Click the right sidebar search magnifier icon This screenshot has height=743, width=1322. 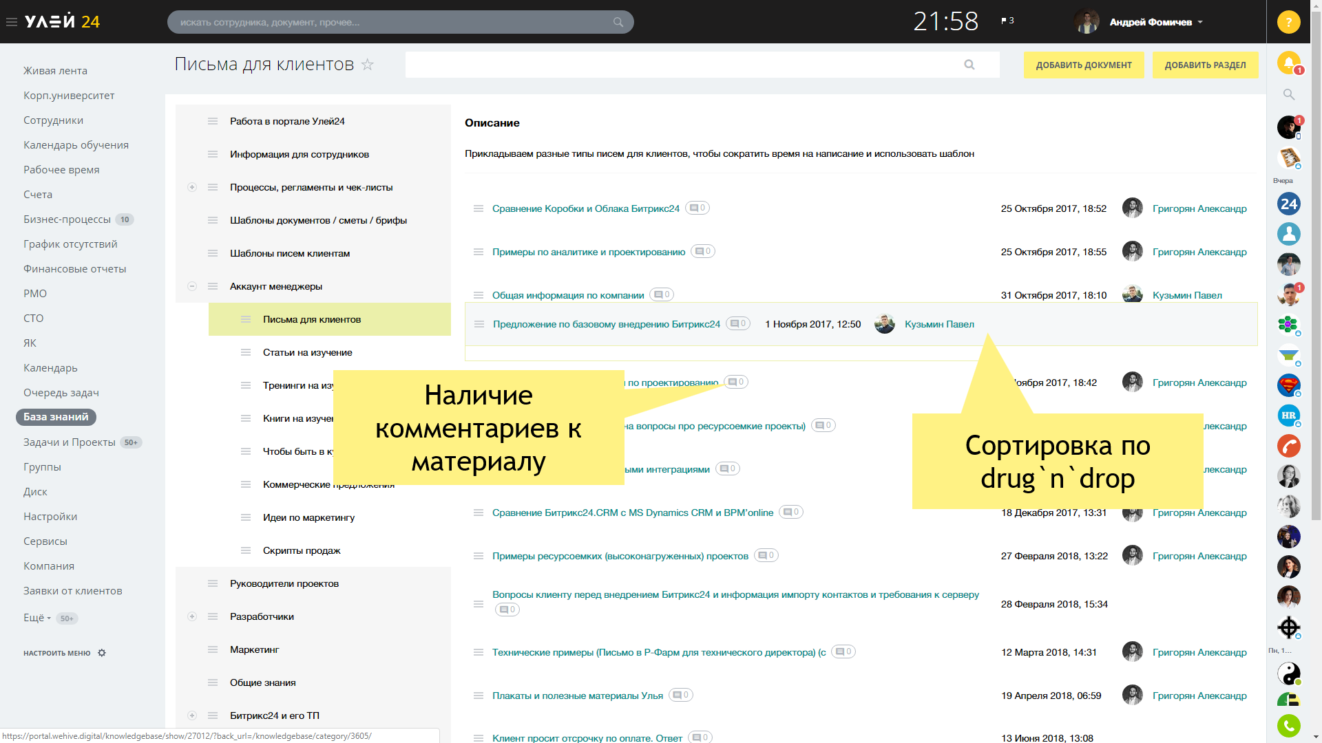pos(1288,94)
